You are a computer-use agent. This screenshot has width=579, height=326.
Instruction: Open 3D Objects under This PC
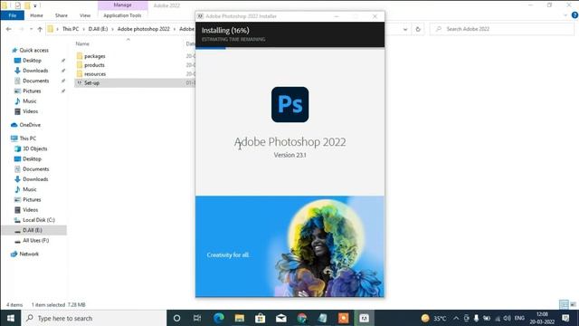pos(34,149)
